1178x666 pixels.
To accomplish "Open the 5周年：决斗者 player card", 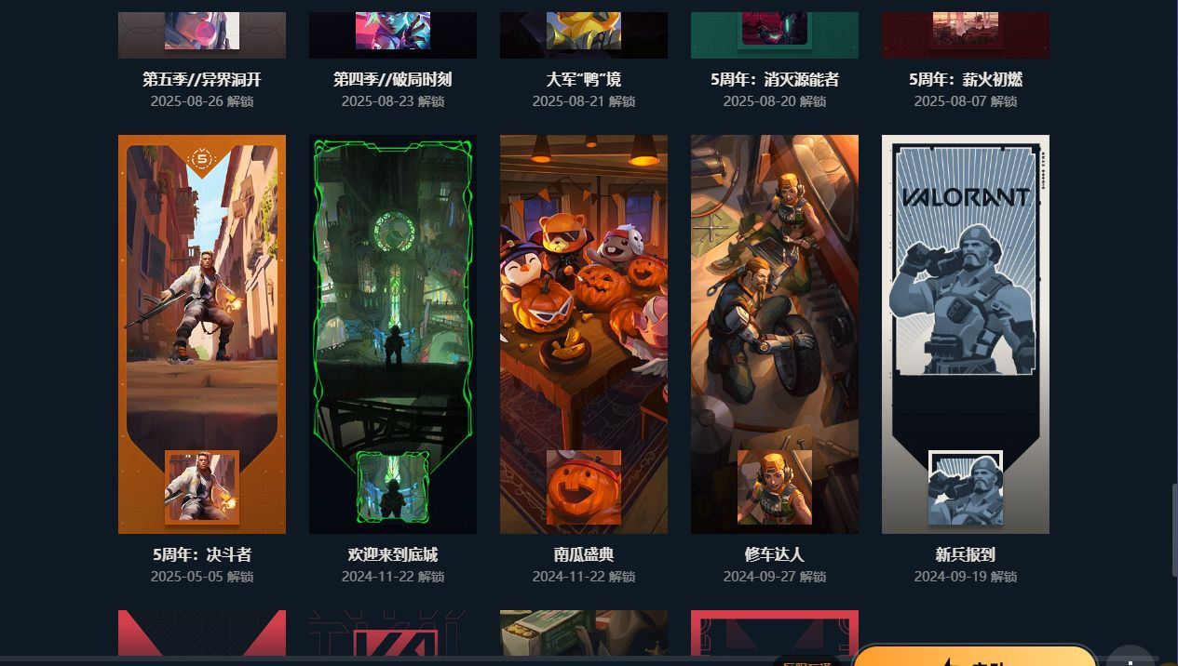I will [x=202, y=334].
